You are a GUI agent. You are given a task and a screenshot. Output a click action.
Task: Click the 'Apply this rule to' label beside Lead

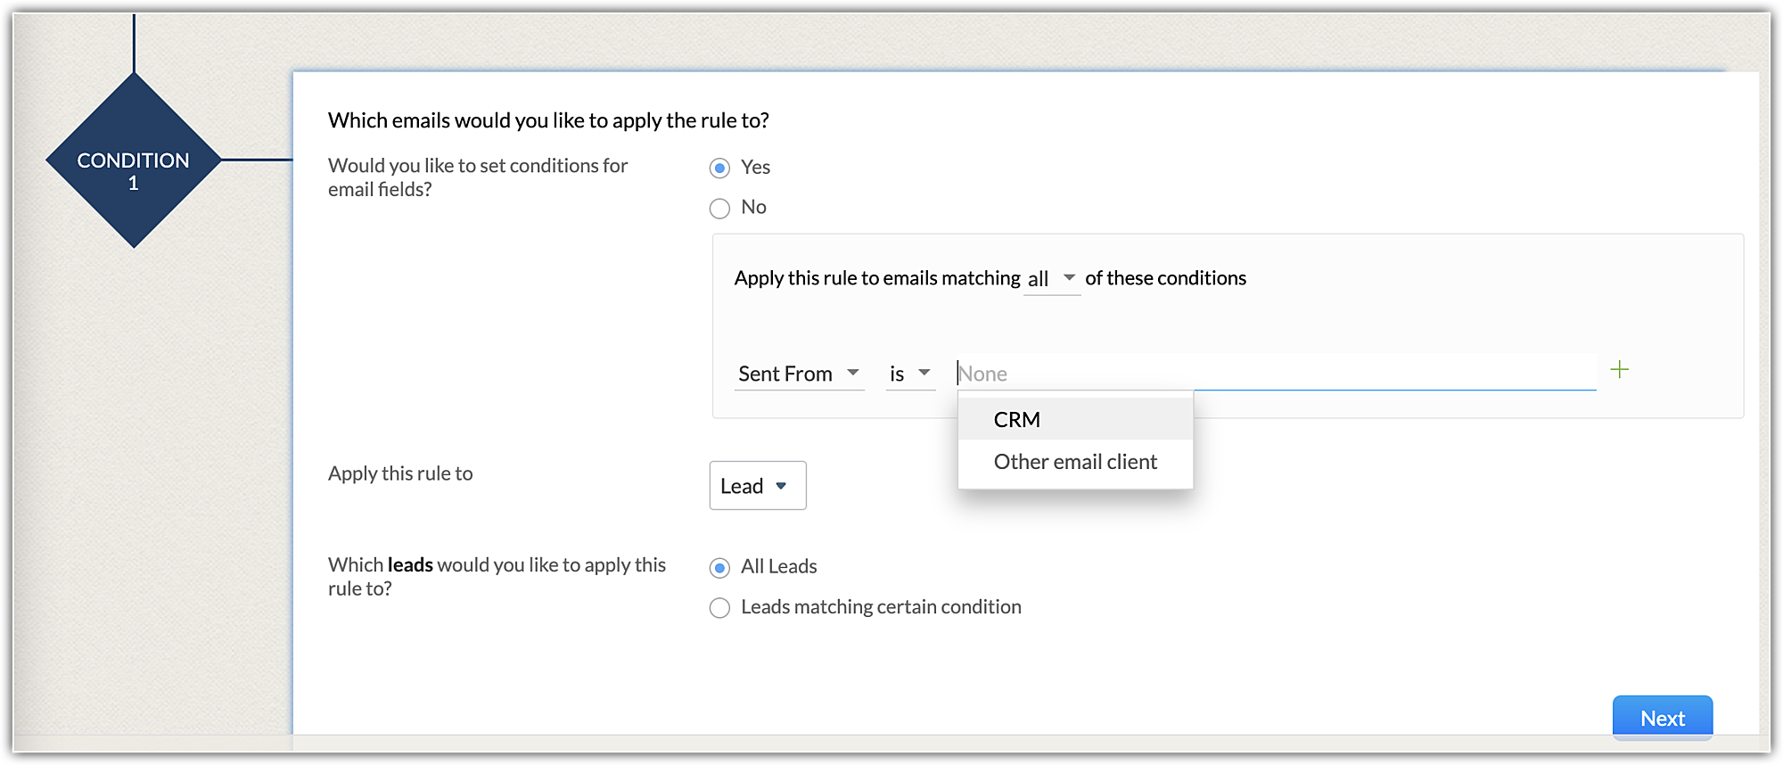[x=400, y=473]
